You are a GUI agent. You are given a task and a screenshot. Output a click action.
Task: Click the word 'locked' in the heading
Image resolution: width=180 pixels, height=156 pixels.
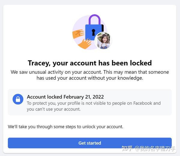(141, 63)
